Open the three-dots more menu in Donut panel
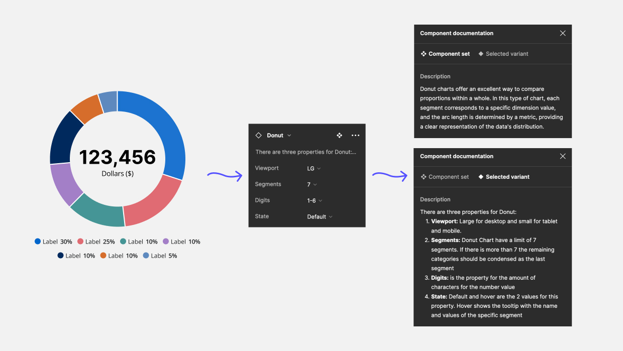The width and height of the screenshot is (623, 351). coord(356,136)
